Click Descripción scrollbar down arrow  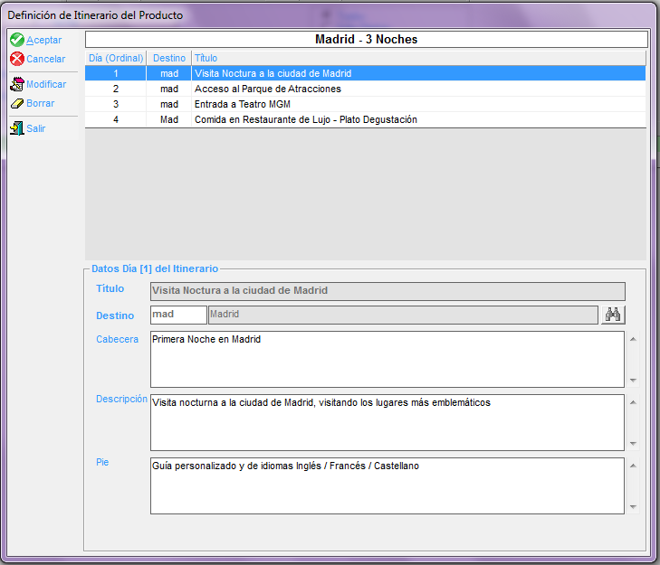(633, 444)
